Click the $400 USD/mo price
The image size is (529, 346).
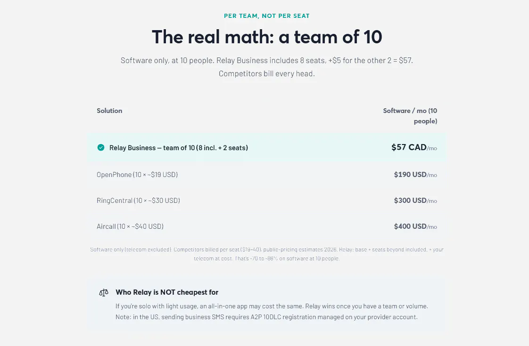pos(415,226)
